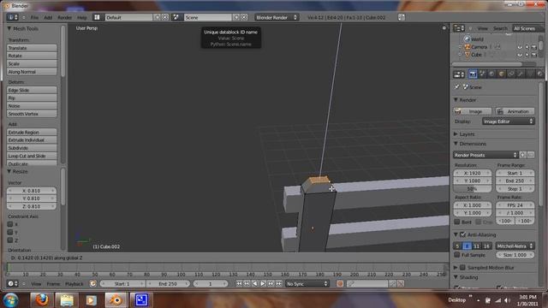This screenshot has width=548, height=308.
Task: Open the Render Presets dropdown
Action: pos(485,155)
